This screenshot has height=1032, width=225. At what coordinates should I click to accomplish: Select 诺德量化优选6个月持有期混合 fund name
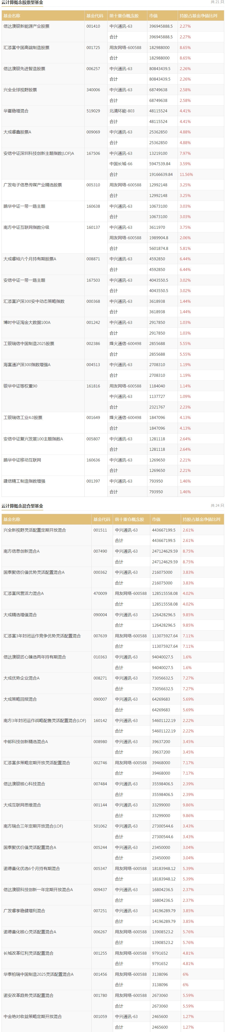[32, 869]
